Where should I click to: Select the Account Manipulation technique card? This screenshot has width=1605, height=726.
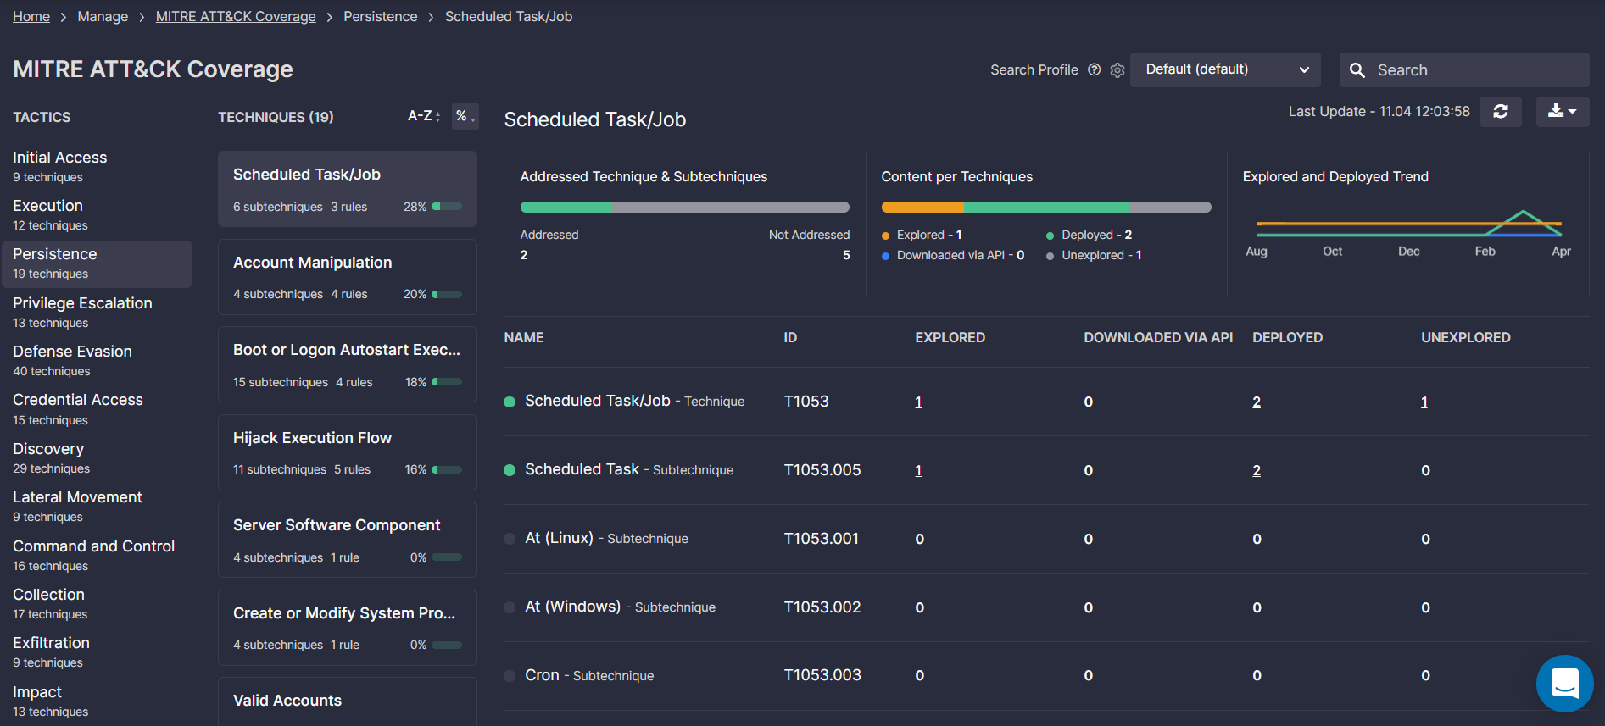[x=347, y=277]
